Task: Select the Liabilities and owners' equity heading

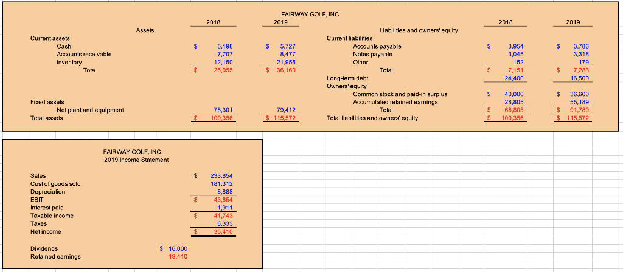Action: pyautogui.click(x=419, y=30)
